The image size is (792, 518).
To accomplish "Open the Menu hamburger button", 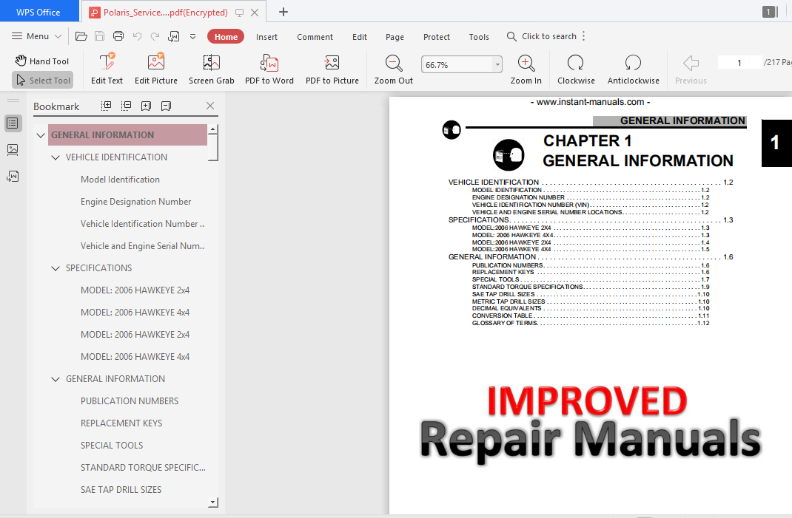I will point(36,36).
